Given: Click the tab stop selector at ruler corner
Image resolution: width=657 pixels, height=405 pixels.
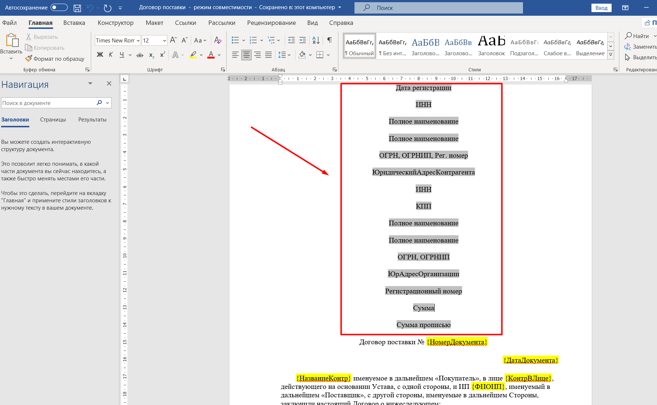Looking at the screenshot, I should (125, 79).
